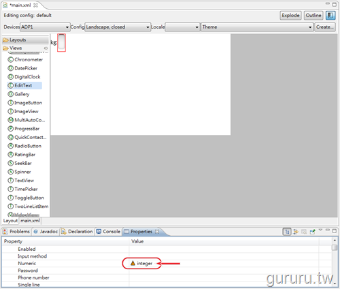Toggle Show Categories in Properties toolbar
This screenshot has width=340, height=289.
[x=287, y=232]
